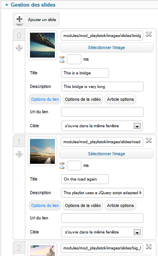Click the Gestion des slides heading
Image resolution: width=158 pixels, height=256 pixels.
point(33,5)
